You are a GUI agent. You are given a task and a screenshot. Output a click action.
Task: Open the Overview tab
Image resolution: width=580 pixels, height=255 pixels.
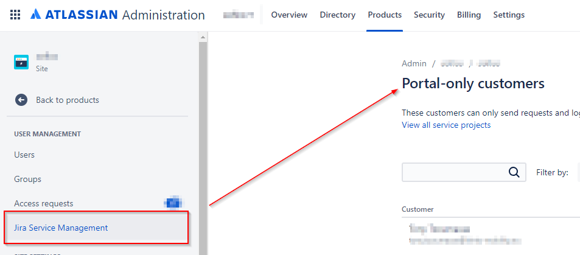[289, 15]
